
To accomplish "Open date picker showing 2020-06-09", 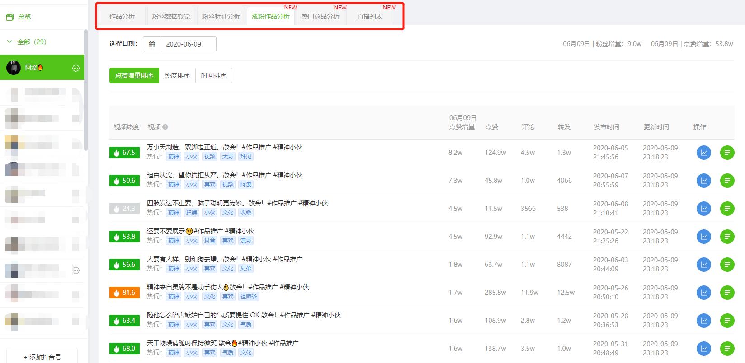I will click(x=188, y=44).
